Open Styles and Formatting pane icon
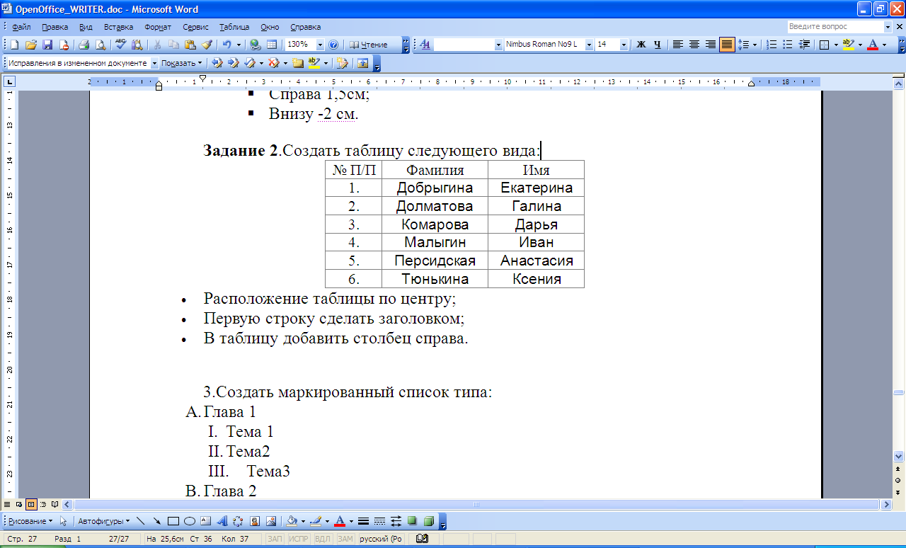The image size is (906, 548). (425, 45)
